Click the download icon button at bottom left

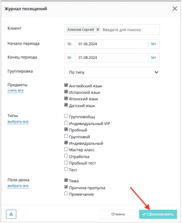pos(11,214)
